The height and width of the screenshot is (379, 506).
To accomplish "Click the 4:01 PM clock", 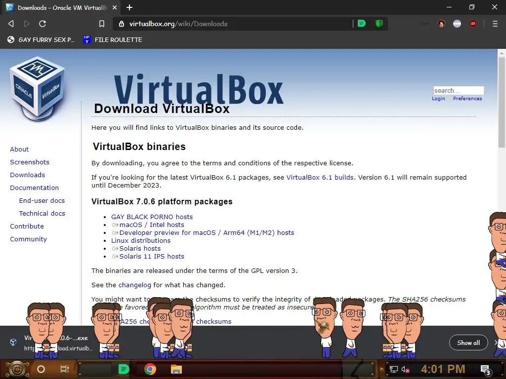I will pos(443,369).
